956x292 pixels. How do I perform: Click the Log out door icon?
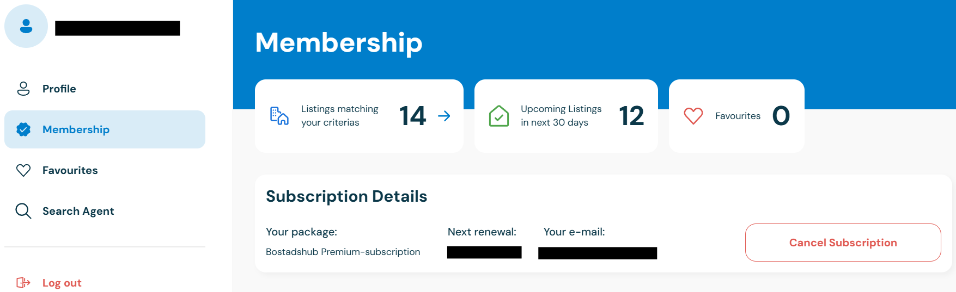pos(23,283)
